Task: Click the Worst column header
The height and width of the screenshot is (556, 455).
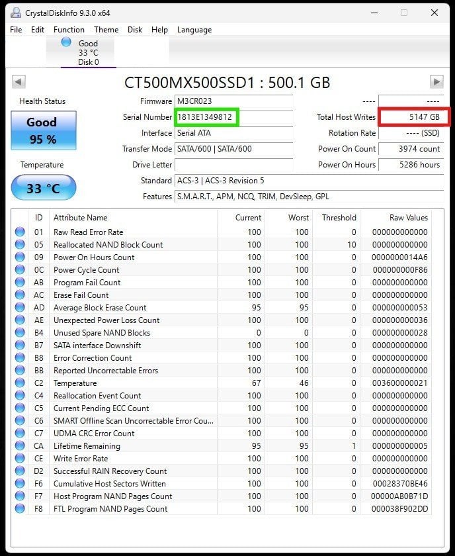Action: (289, 217)
